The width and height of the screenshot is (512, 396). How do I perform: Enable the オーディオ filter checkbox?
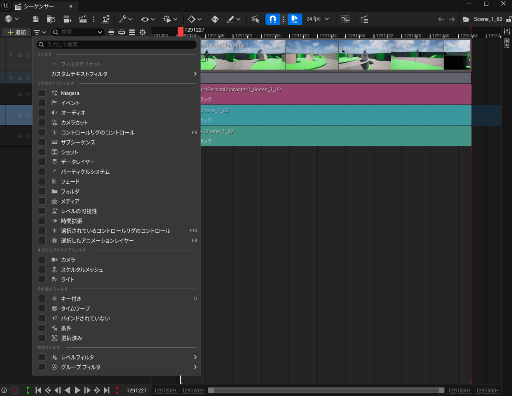42,113
